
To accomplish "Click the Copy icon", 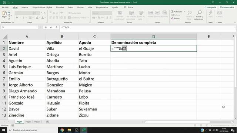I will coord(9,15).
